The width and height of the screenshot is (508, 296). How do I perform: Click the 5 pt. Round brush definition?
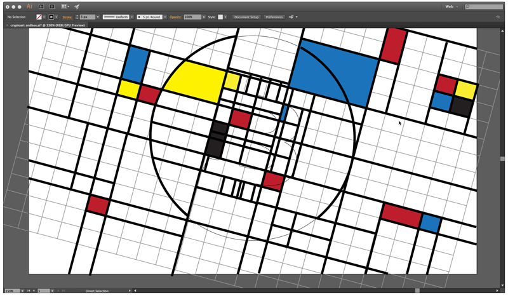149,17
